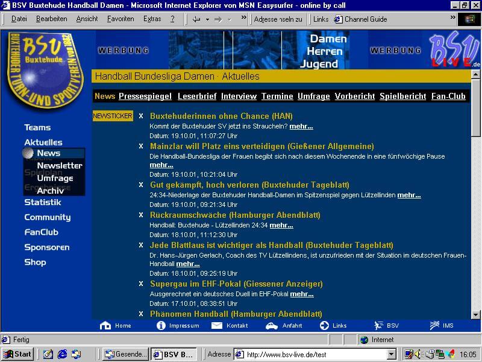Switch to the Leserbrief tab
482x362 pixels.
click(x=197, y=97)
